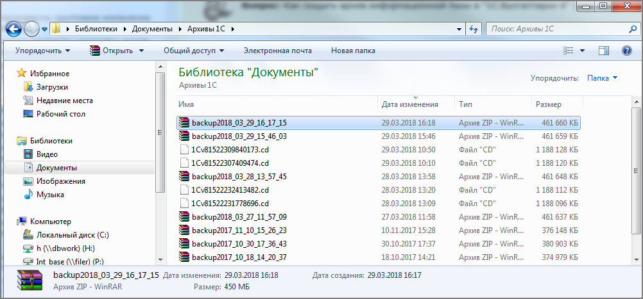Viewport: 643px width, 299px height.
Task: Click the refresh button next to address bar
Action: 474,29
